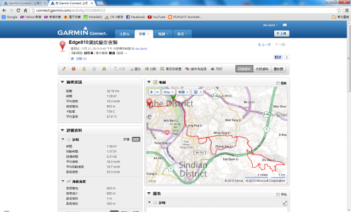Open the envelope messages icon in header
351x212 pixels.
[x=285, y=25]
